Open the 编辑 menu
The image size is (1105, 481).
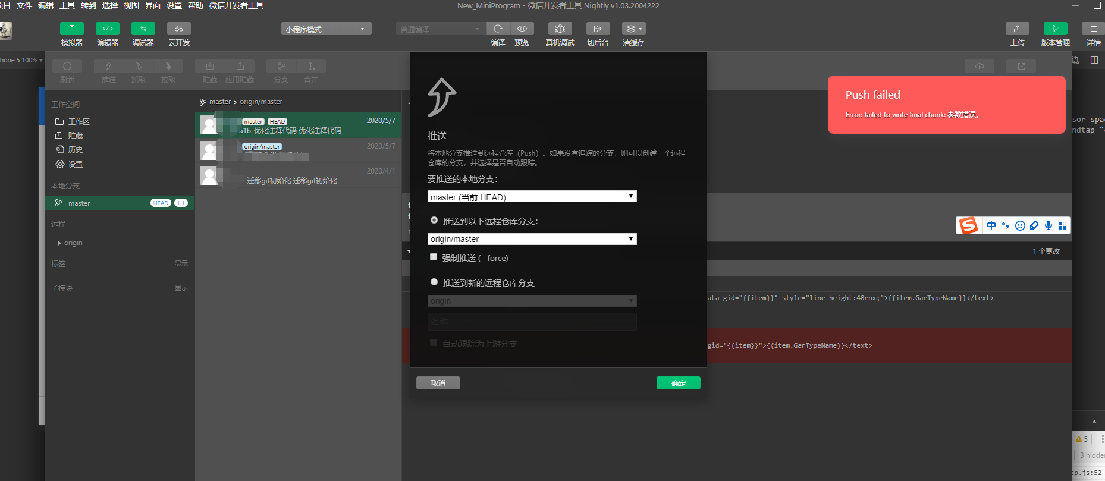46,5
